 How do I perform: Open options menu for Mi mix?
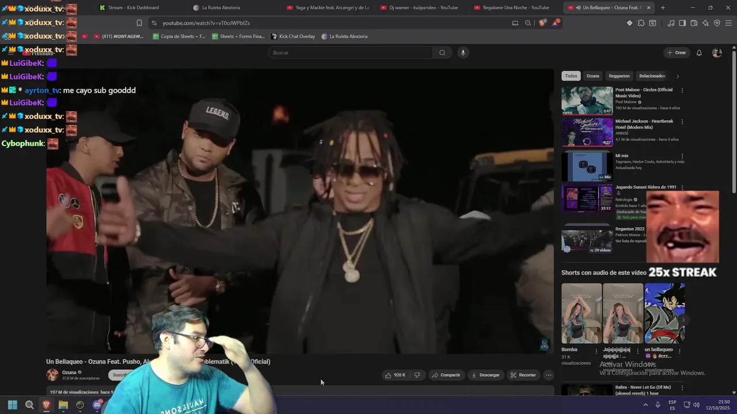682,156
